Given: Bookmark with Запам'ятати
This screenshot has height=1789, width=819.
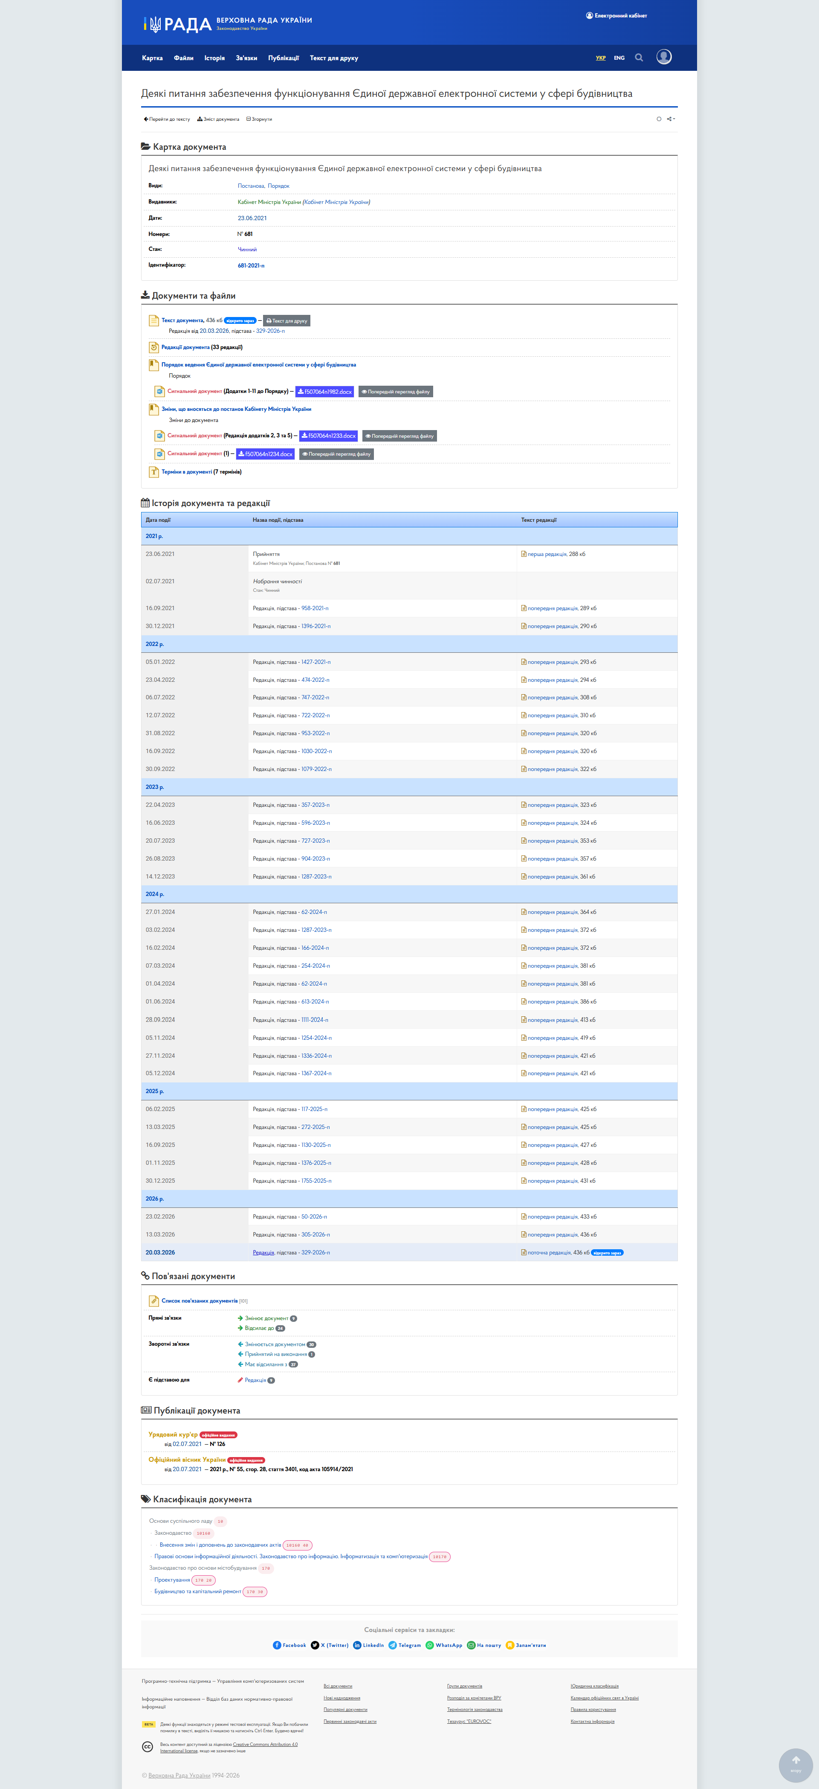Looking at the screenshot, I should pyautogui.click(x=526, y=1645).
